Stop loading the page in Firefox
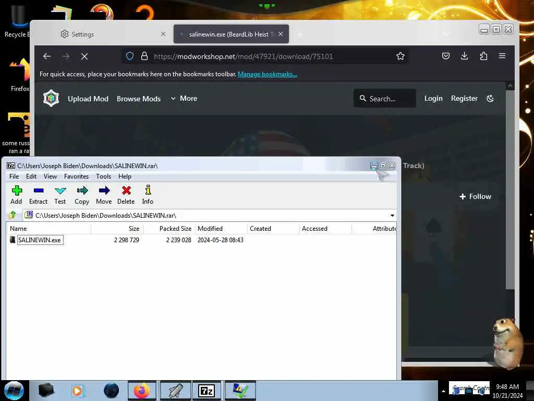Viewport: 534px width, 401px height. [x=84, y=56]
